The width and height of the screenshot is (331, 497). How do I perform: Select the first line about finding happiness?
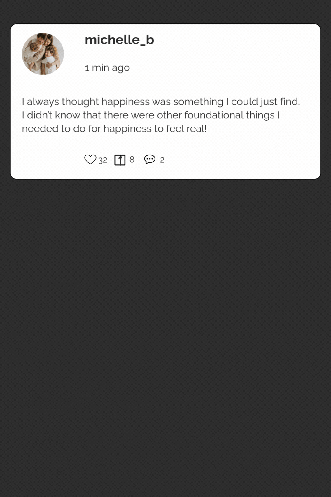[x=161, y=102]
